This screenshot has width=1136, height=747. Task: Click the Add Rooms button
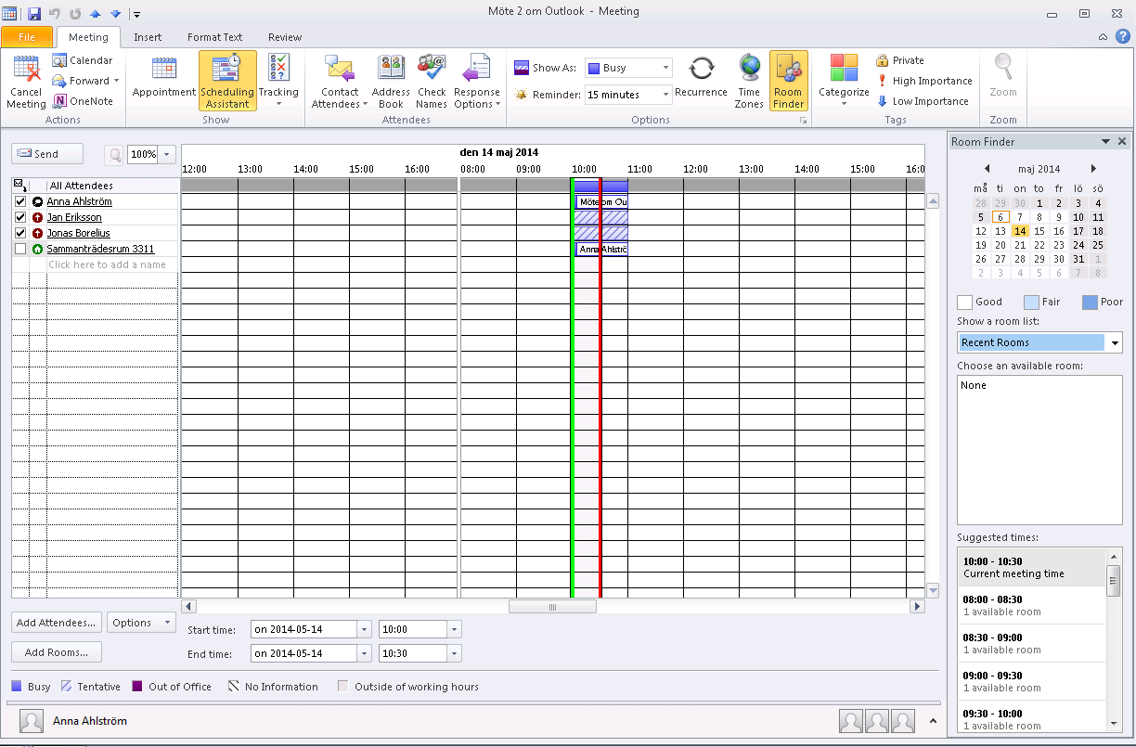(x=57, y=652)
